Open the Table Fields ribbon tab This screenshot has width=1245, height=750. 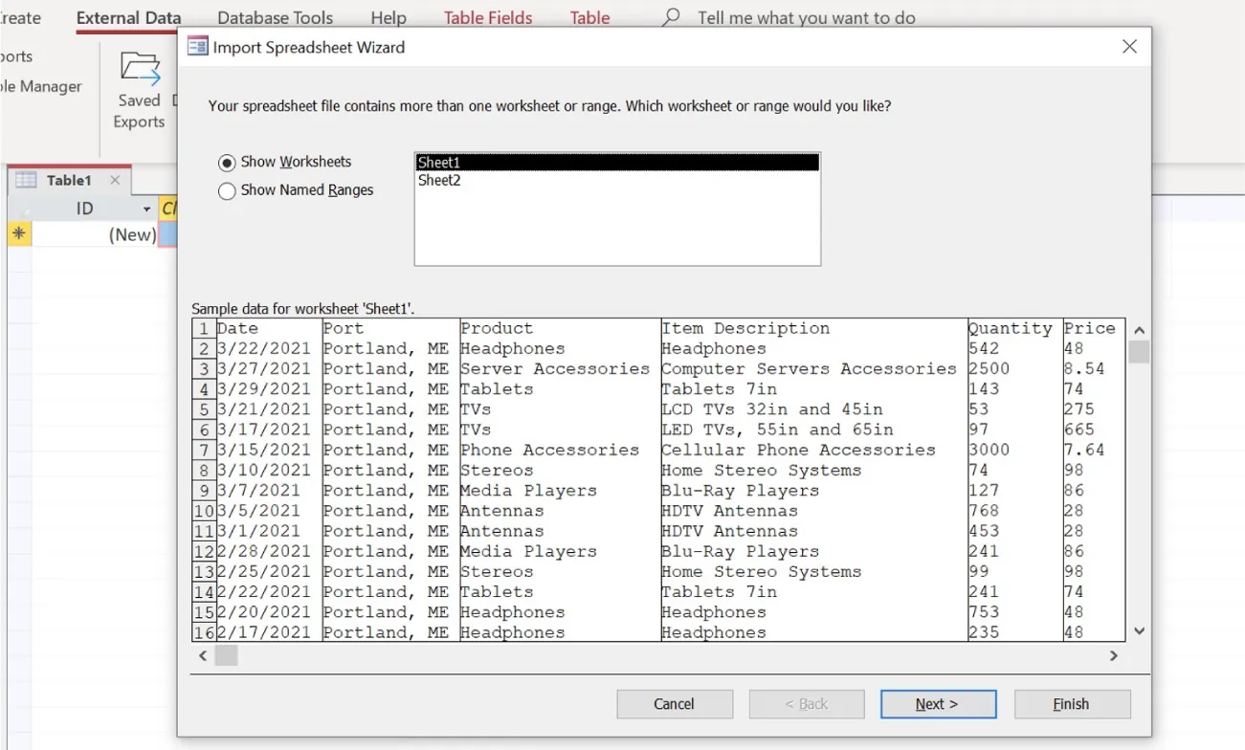487,17
